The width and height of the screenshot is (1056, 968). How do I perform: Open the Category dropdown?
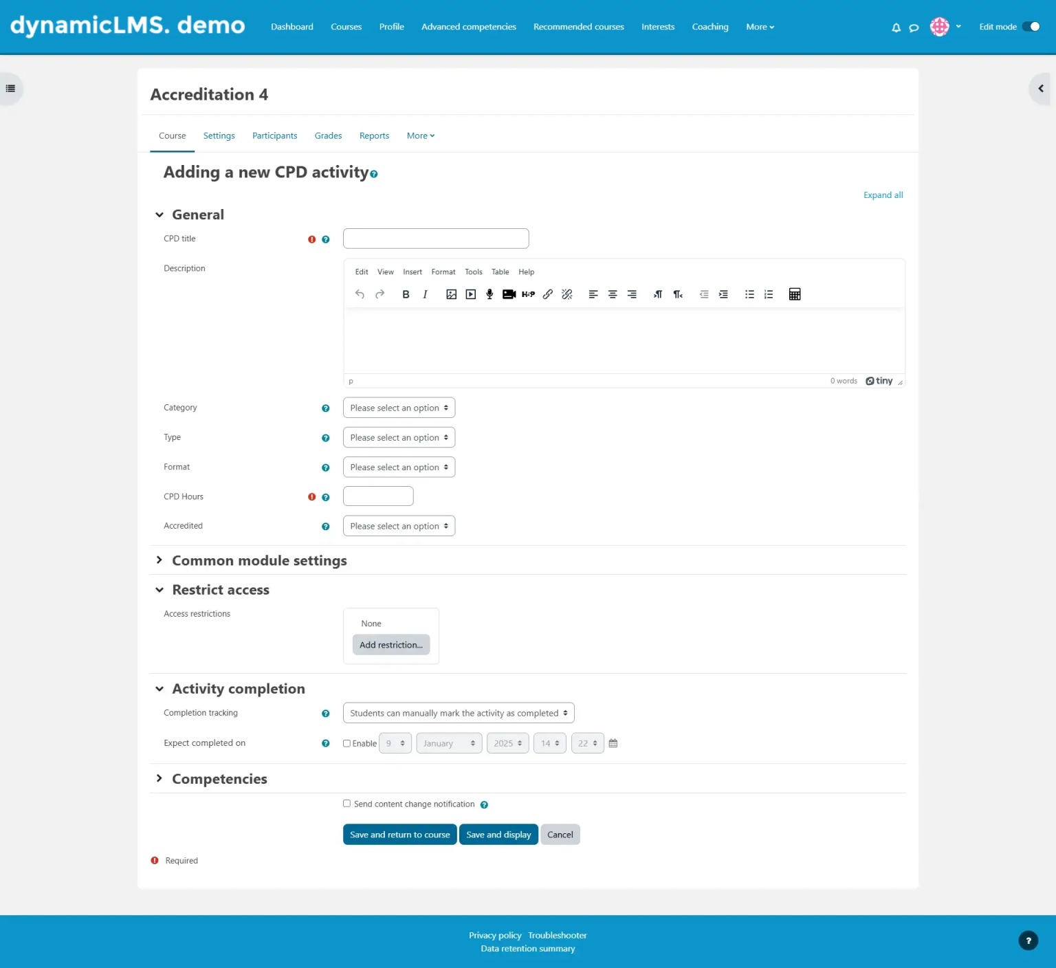pos(399,408)
